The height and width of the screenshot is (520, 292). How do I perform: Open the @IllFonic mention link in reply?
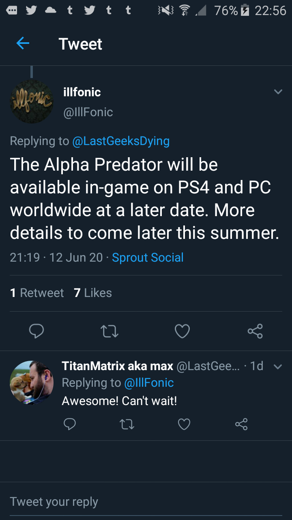[x=149, y=383]
